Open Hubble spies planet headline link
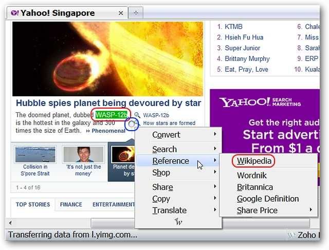 pyautogui.click(x=108, y=103)
